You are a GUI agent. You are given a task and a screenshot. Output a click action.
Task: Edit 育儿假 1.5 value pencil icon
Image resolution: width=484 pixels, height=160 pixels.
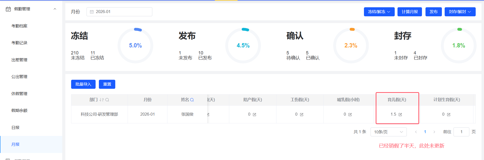pos(400,115)
